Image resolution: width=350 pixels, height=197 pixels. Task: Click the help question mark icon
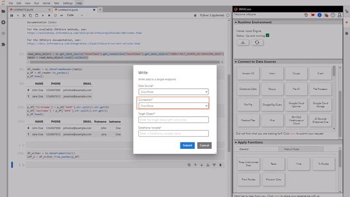(x=333, y=15)
